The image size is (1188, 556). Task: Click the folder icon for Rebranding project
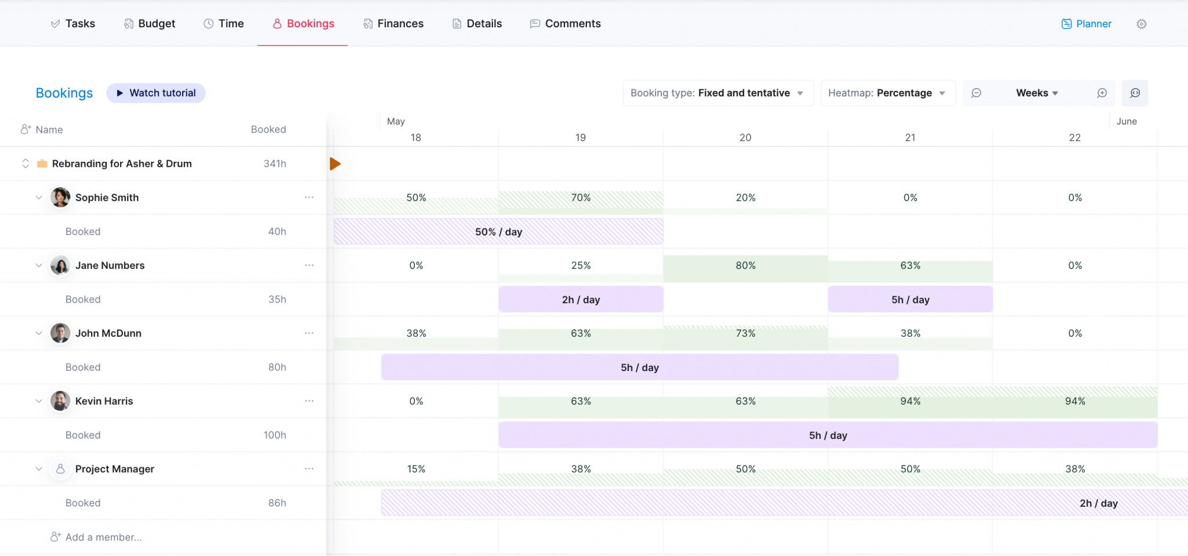[42, 163]
